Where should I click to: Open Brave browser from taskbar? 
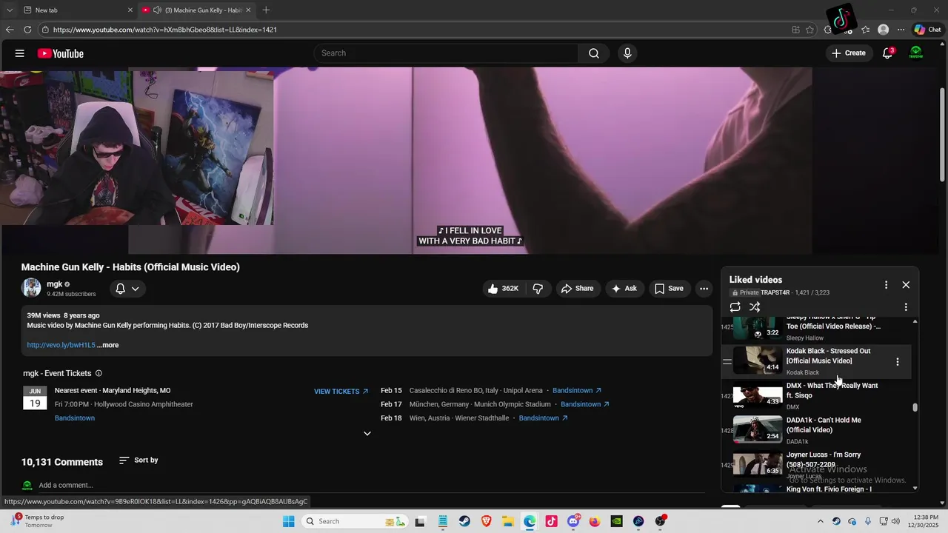(x=486, y=522)
